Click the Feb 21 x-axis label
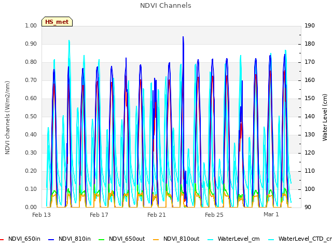 pyautogui.click(x=157, y=215)
